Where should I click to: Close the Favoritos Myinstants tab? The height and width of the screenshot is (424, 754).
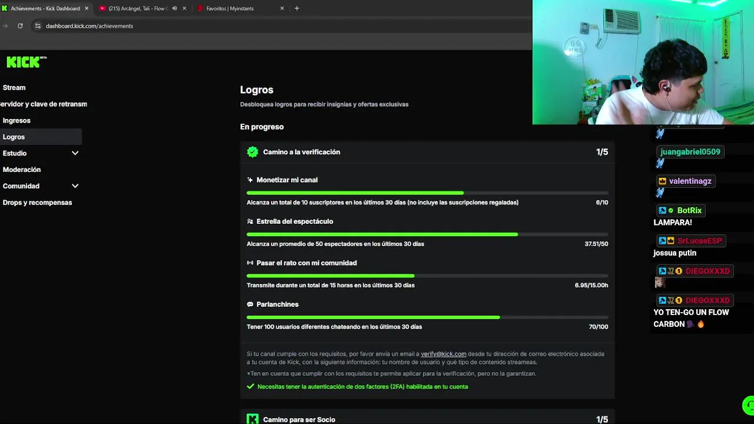[282, 8]
